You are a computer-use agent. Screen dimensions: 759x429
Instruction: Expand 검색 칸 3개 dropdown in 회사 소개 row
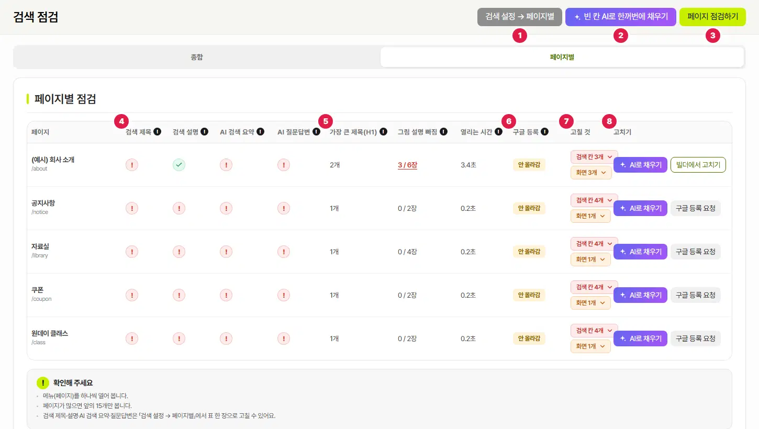pos(594,157)
